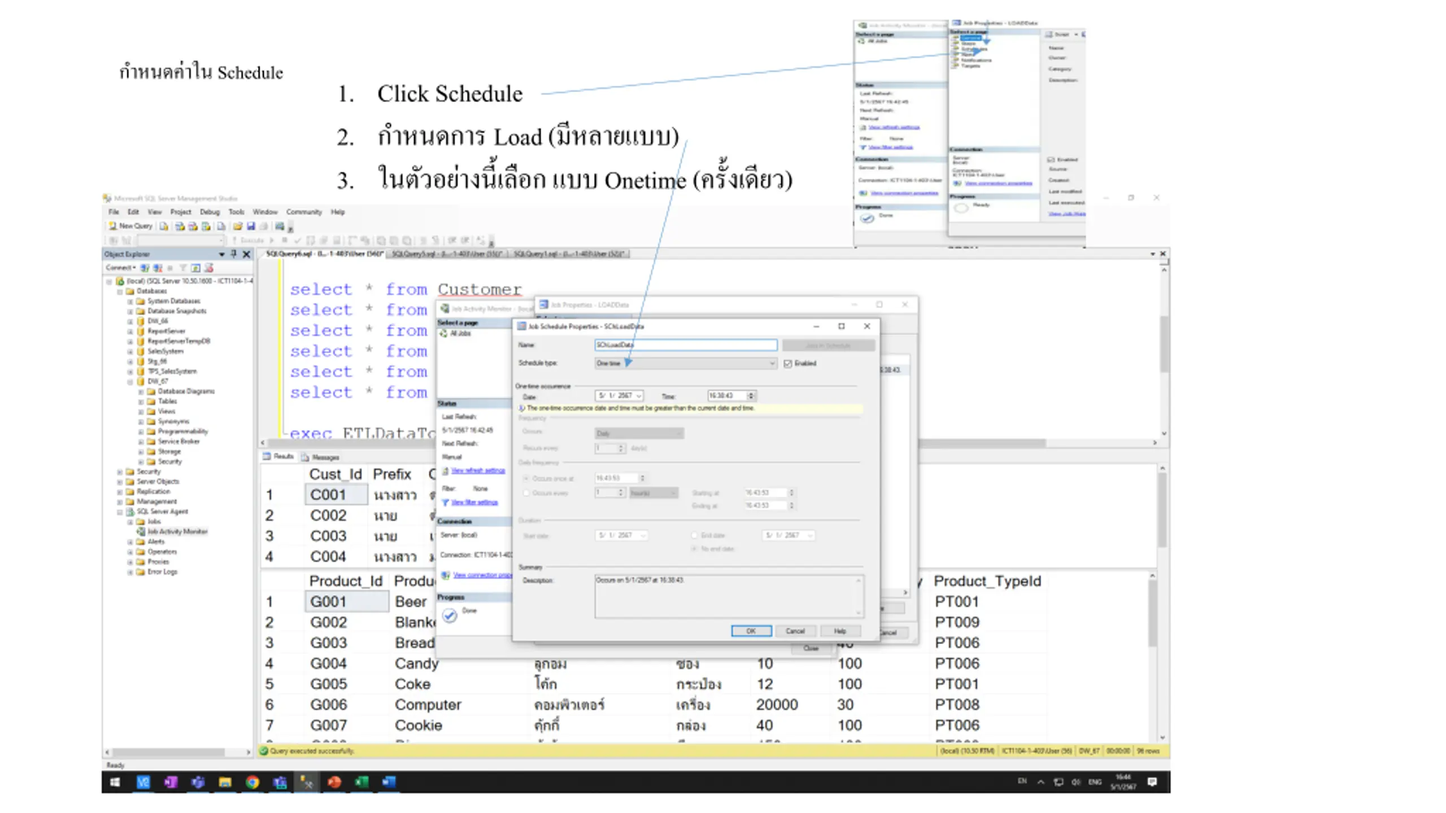Viewport: 1446px width, 813px height.
Task: Click the SQL Server Agent node icon
Action: coord(130,512)
